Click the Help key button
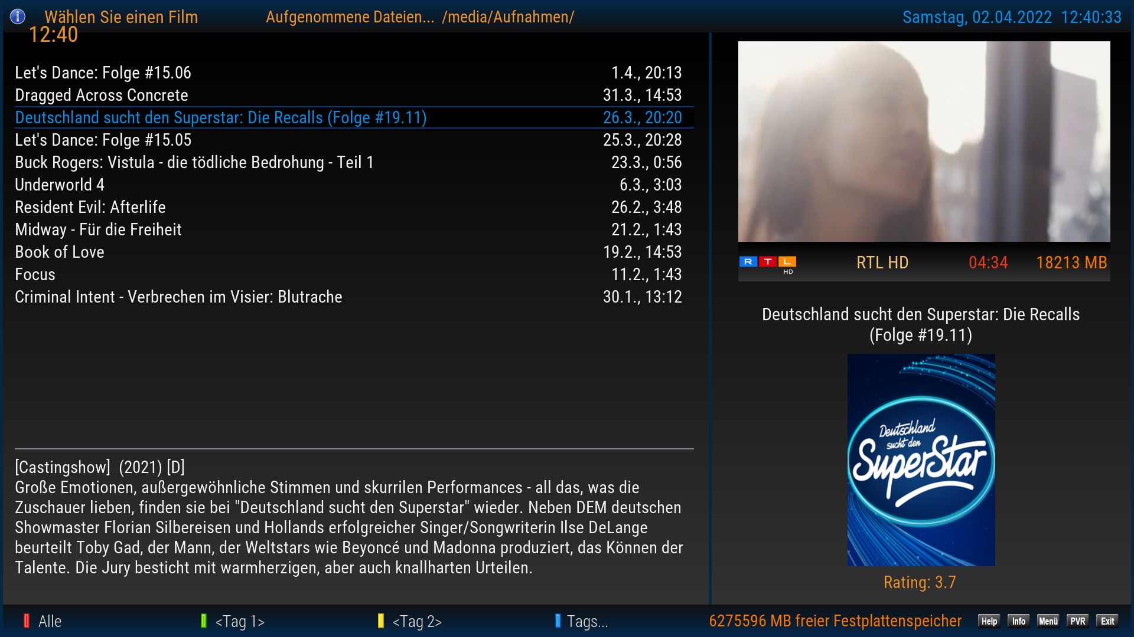 (989, 621)
